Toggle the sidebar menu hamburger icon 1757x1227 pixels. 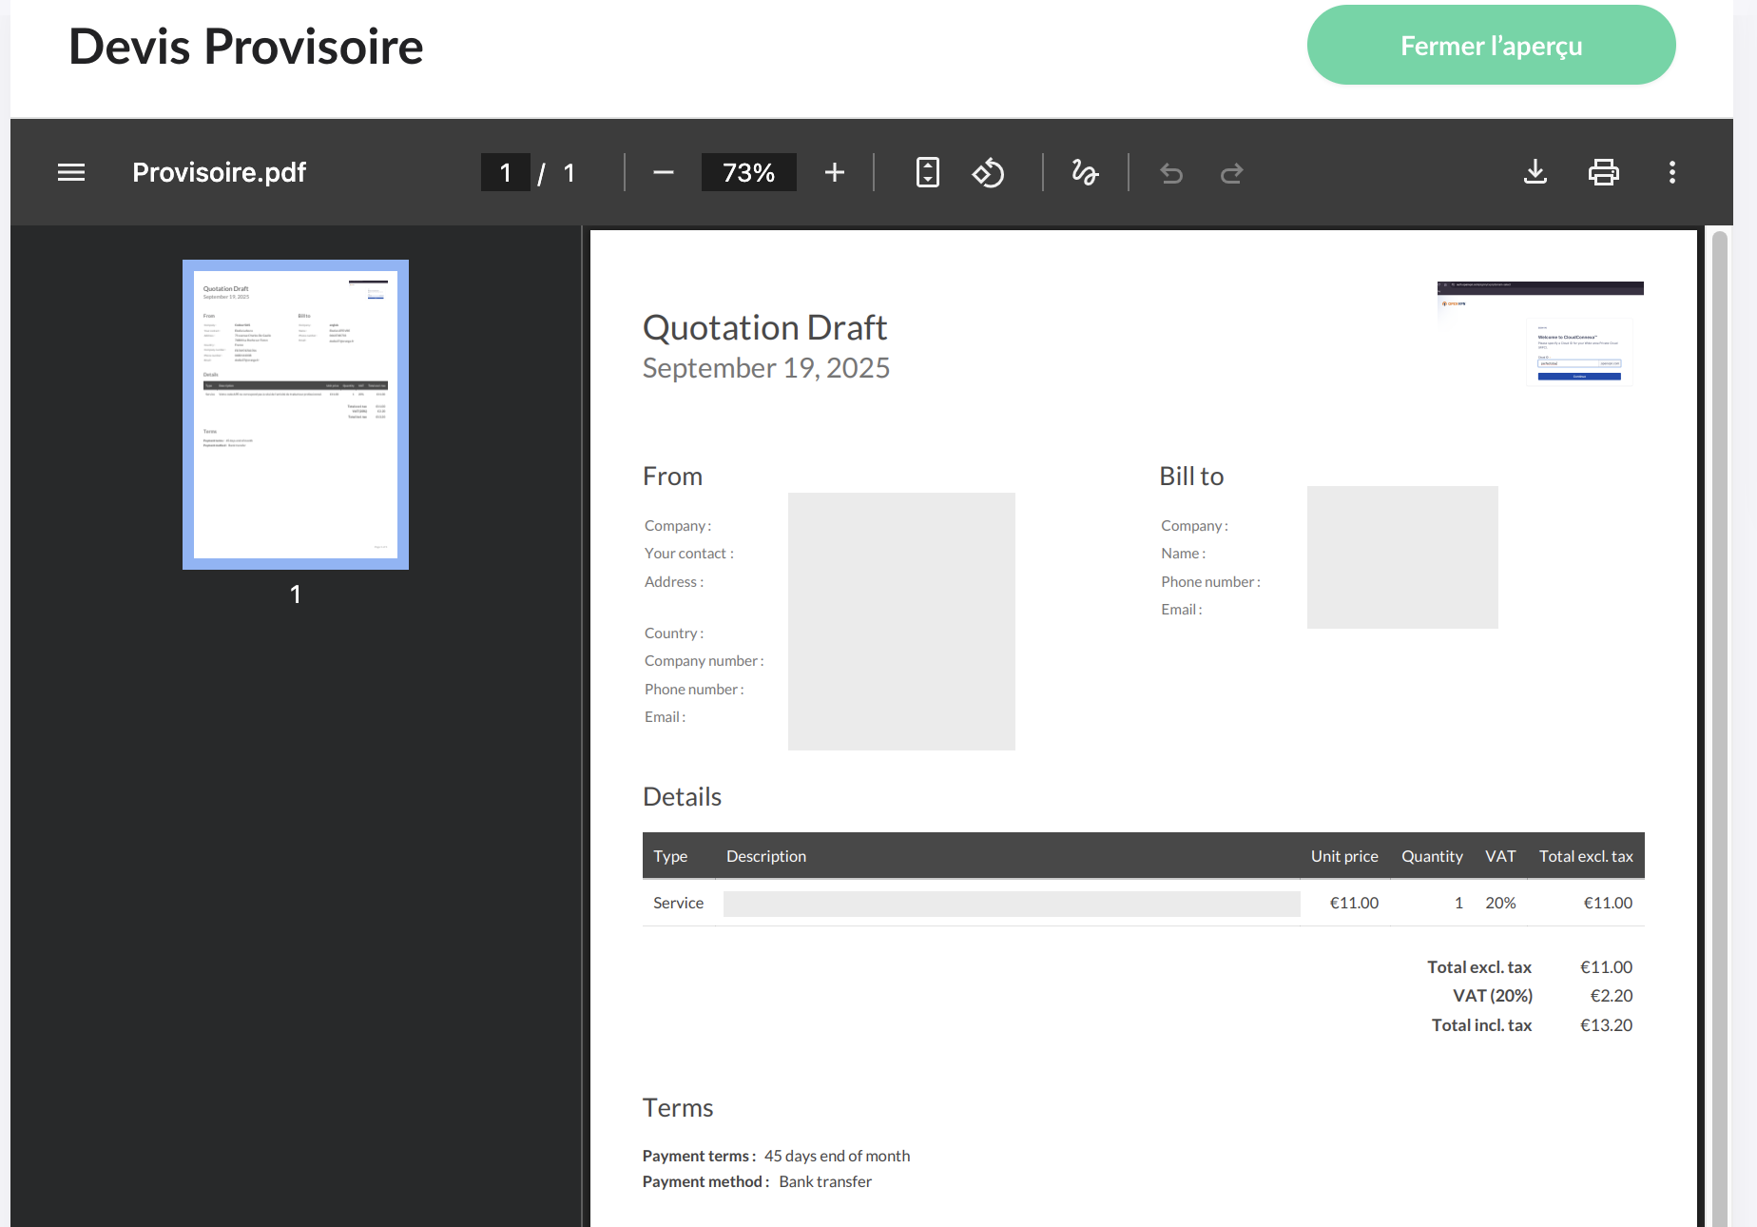[71, 172]
